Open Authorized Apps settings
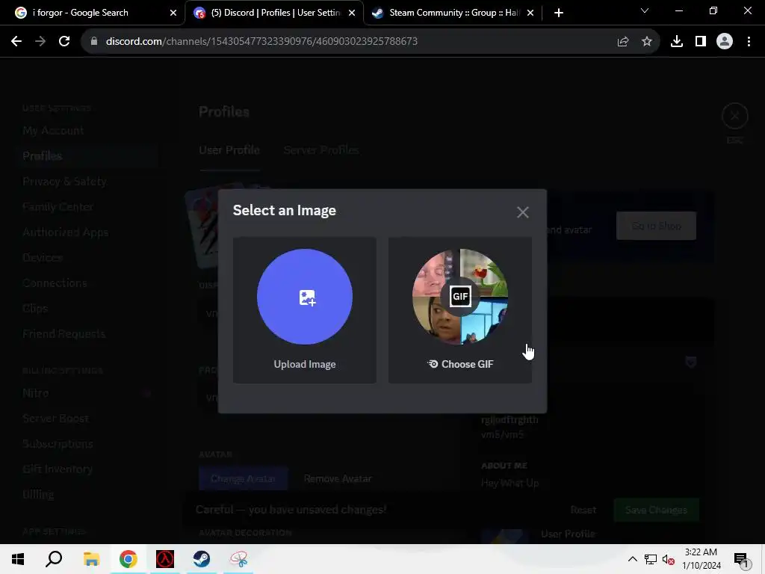765x574 pixels. point(66,232)
